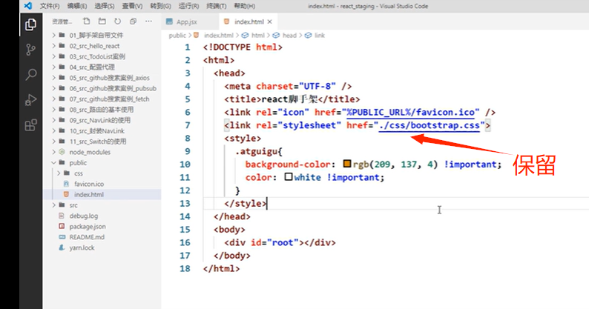589x309 pixels.
Task: Refresh the explorer with the refresh icon
Action: [117, 21]
